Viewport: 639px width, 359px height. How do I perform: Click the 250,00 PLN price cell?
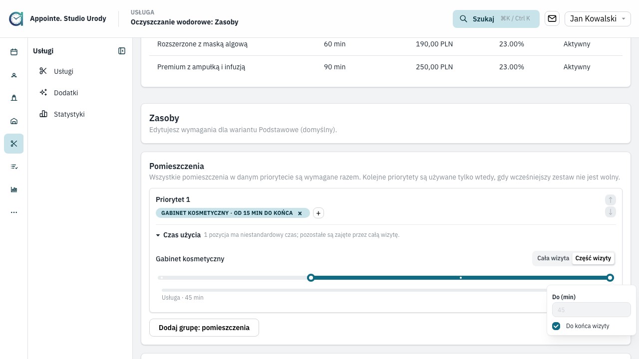click(434, 67)
